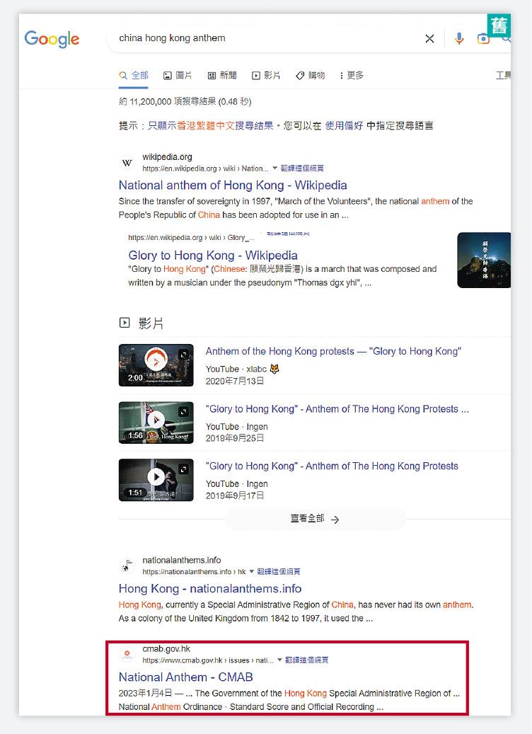Expand dropdown arrow next to nationalanthems.info URL

click(252, 572)
